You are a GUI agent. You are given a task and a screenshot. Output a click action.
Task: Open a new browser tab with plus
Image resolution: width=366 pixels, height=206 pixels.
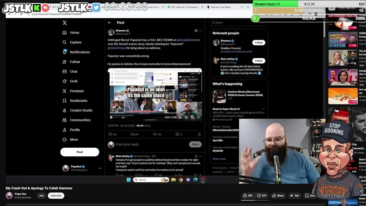tap(248, 7)
